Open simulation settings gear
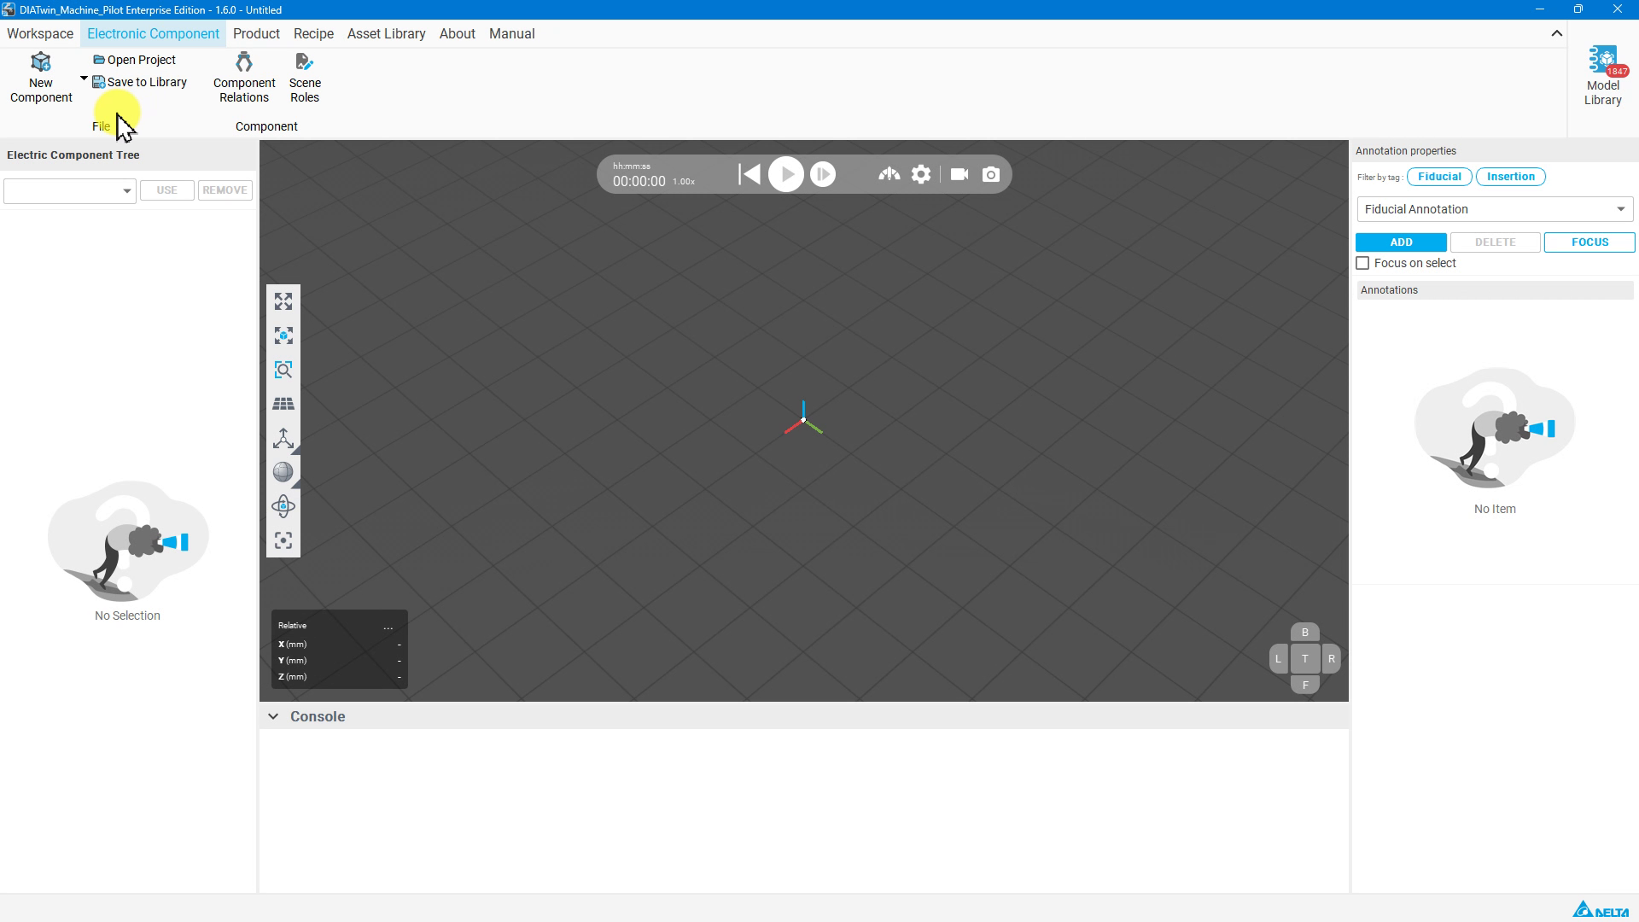The width and height of the screenshot is (1639, 922). (921, 174)
